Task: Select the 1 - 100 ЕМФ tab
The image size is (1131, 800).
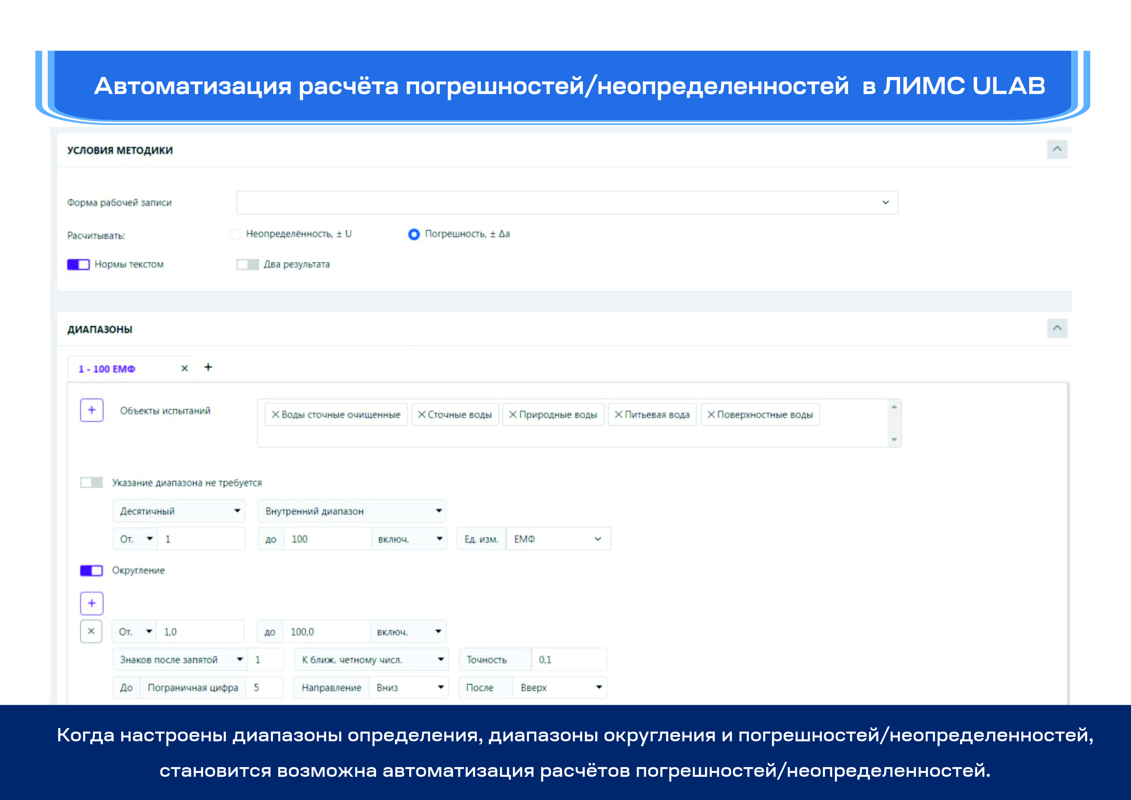Action: point(107,369)
